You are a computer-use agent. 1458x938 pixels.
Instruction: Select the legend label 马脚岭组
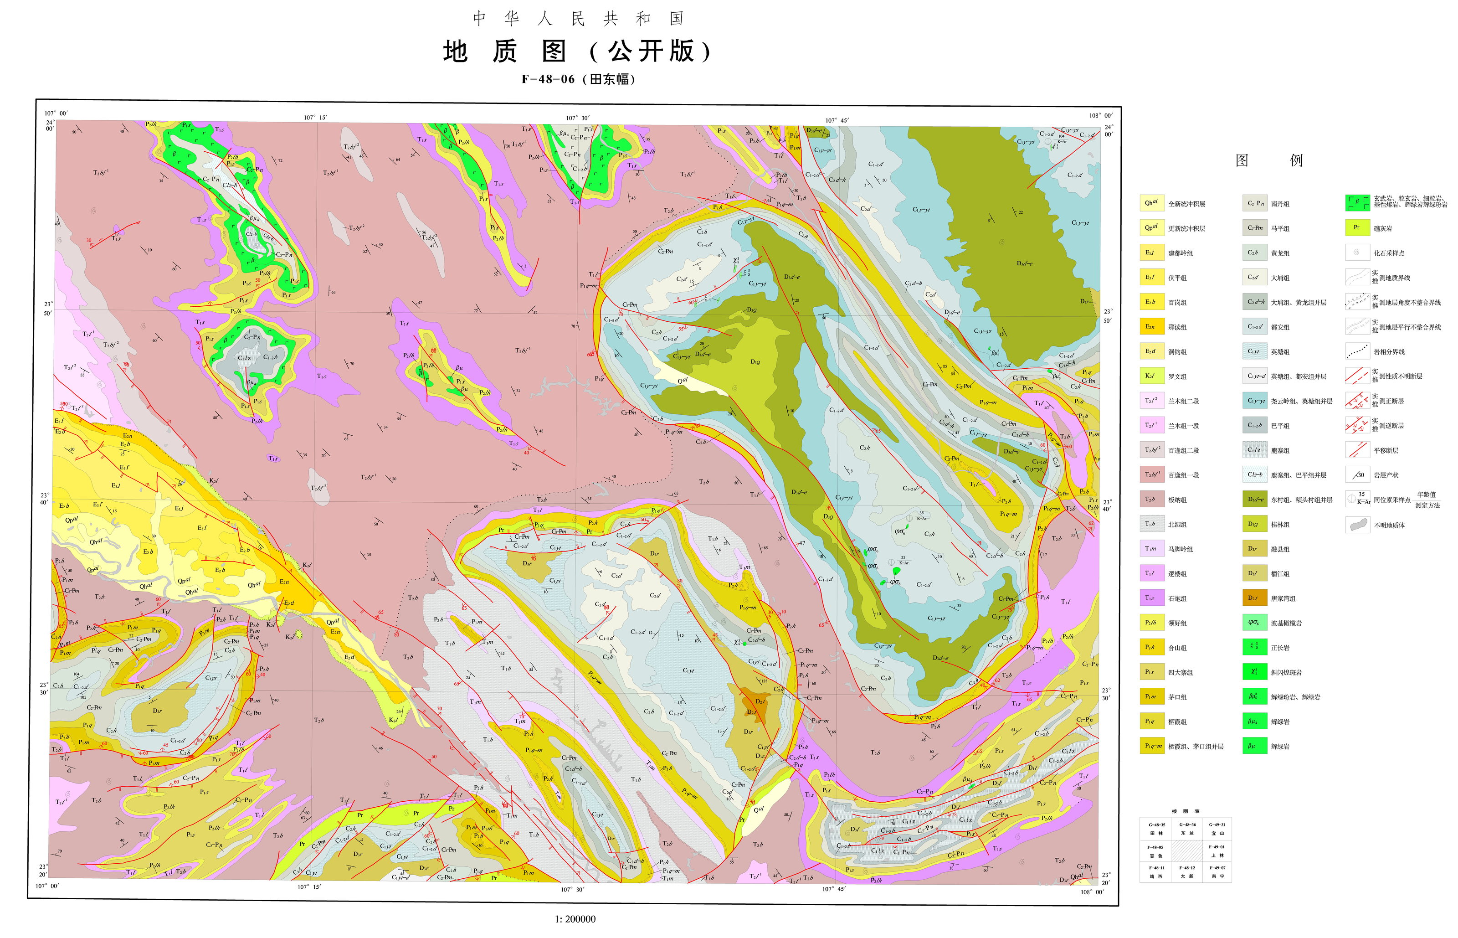click(x=1181, y=549)
